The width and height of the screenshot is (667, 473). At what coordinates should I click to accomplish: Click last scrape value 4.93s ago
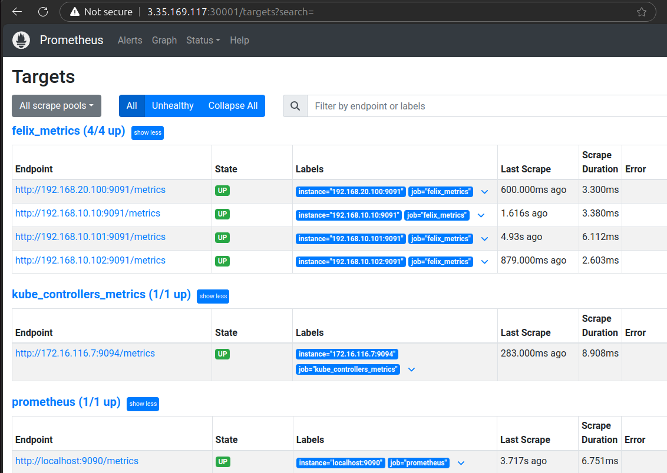(521, 237)
